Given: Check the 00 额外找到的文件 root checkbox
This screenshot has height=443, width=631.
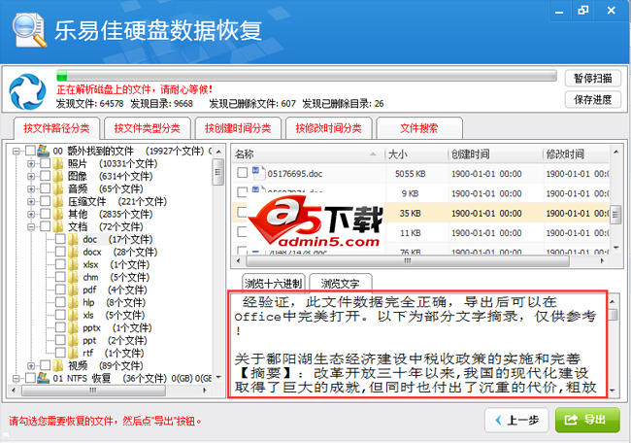Looking at the screenshot, I should coord(30,151).
